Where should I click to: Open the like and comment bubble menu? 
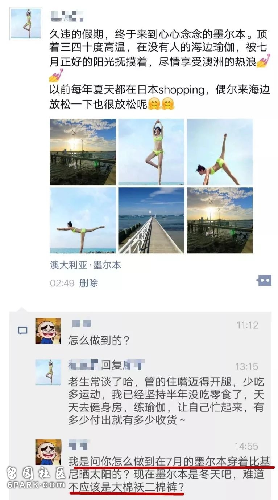coord(264,280)
